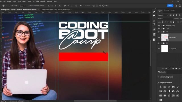Add Vibrance adjustment
182x102 pixels.
177,87
